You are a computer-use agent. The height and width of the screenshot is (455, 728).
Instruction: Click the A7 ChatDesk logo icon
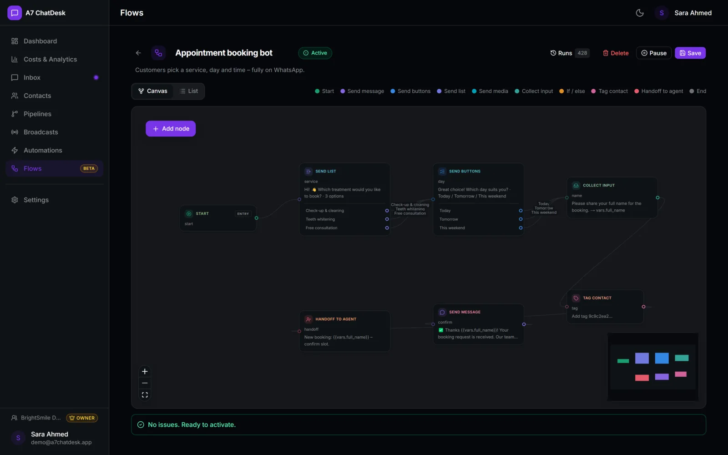pyautogui.click(x=15, y=13)
